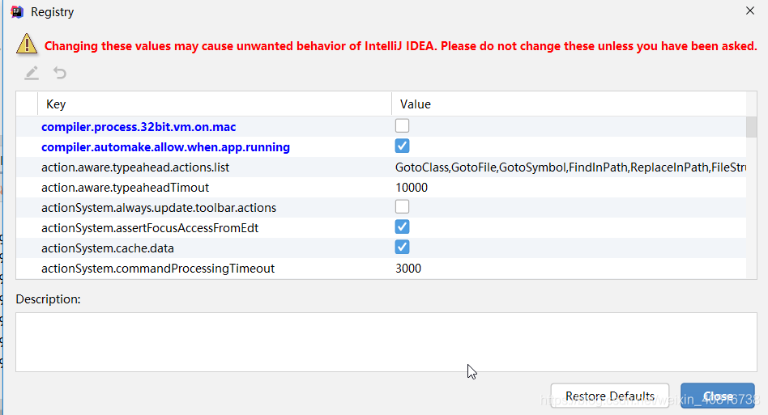Uncheck compiler.automake.allow.when.app.running

pos(402,146)
